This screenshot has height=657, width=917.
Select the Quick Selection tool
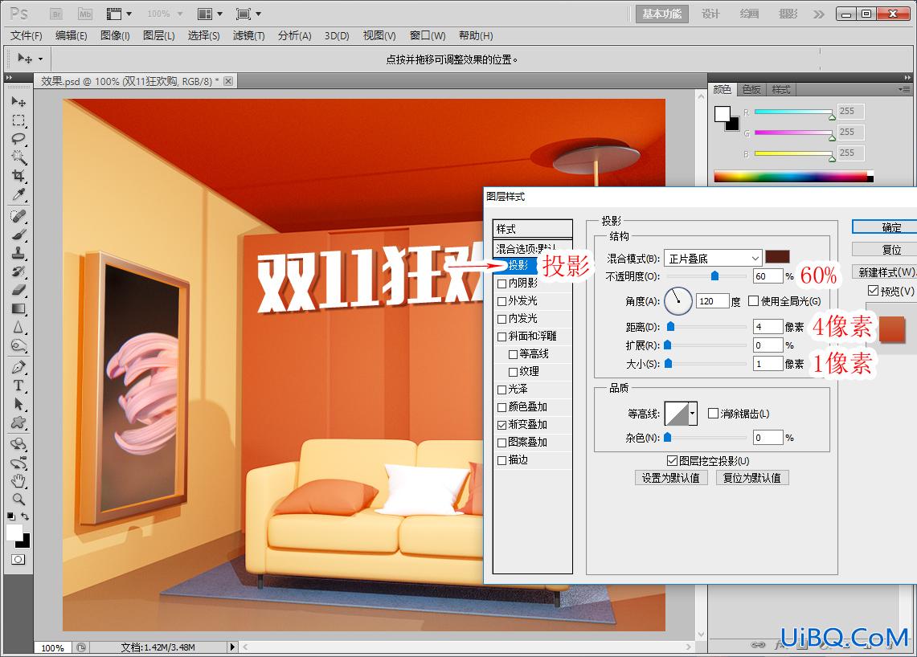point(18,157)
